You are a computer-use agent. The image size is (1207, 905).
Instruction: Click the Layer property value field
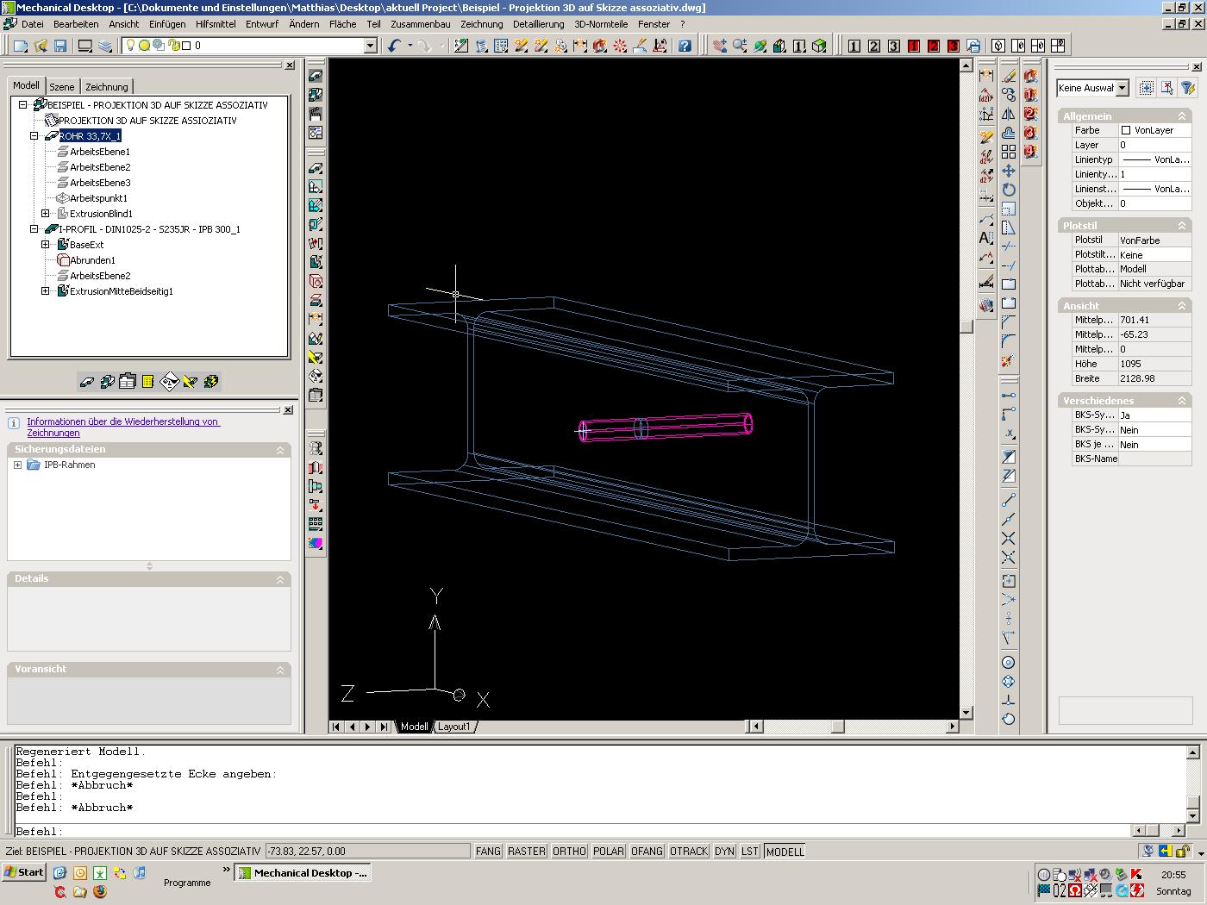pos(1154,145)
